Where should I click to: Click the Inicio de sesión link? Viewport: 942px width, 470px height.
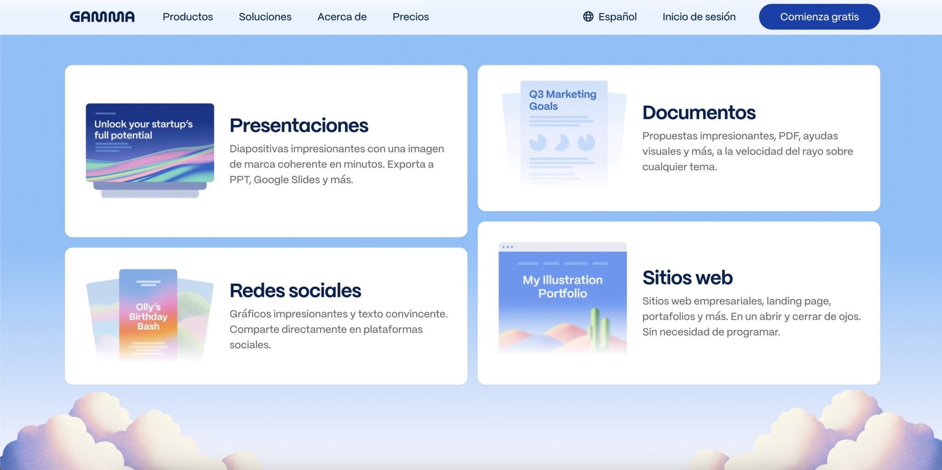[x=698, y=17]
